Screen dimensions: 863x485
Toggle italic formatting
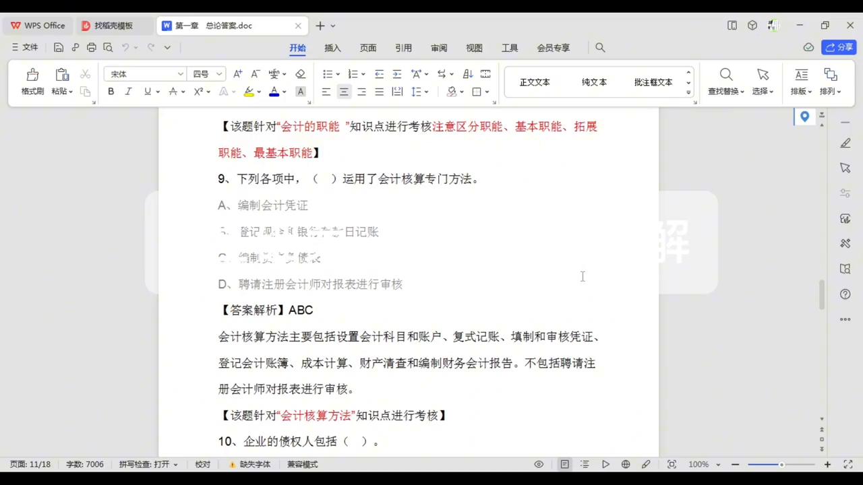pos(127,92)
